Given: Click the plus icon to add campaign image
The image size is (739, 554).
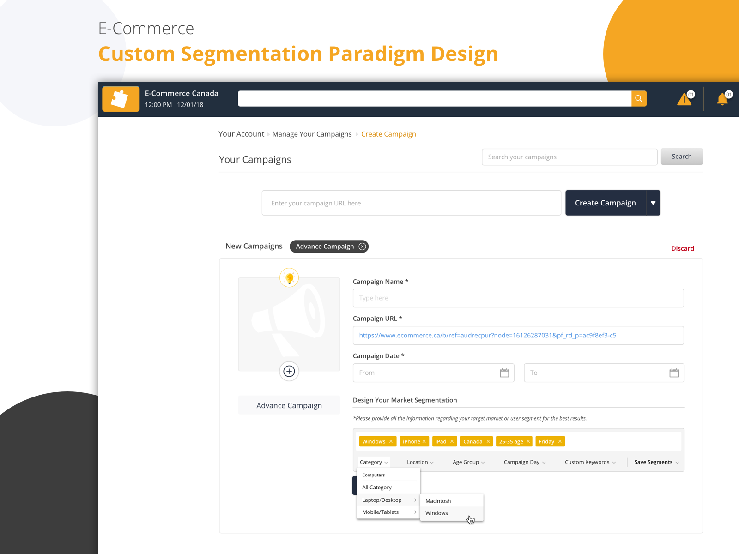Looking at the screenshot, I should point(289,371).
